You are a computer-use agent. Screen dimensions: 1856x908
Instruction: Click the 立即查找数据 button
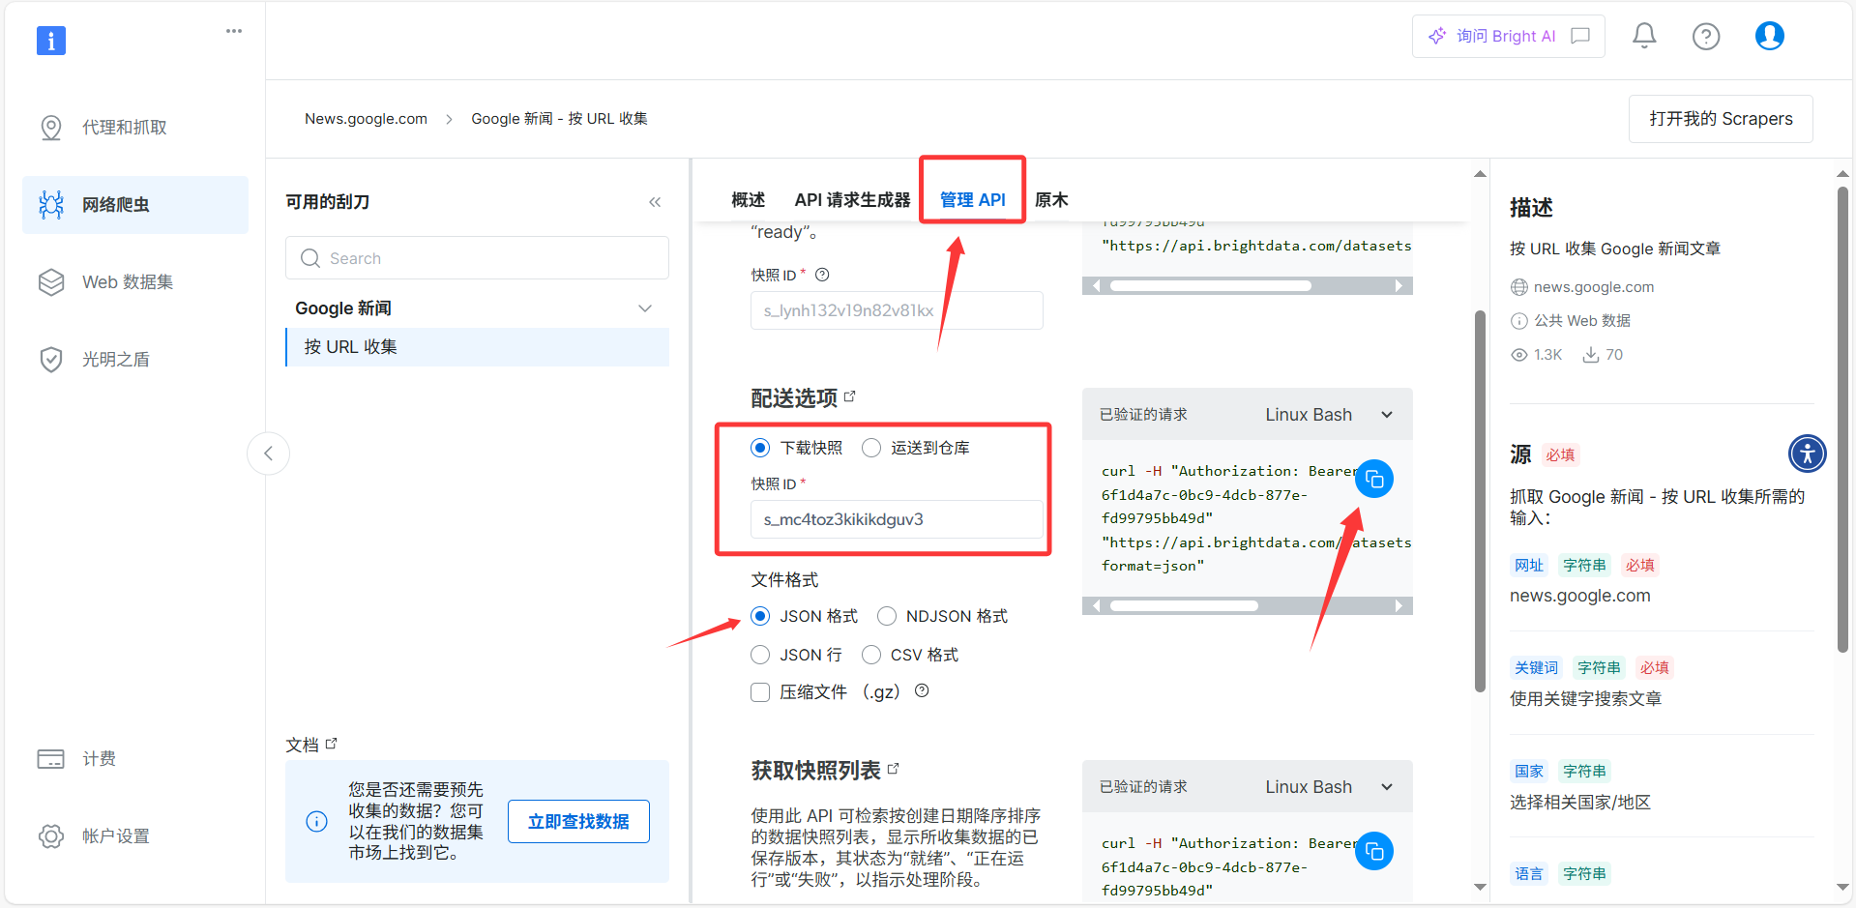578,822
